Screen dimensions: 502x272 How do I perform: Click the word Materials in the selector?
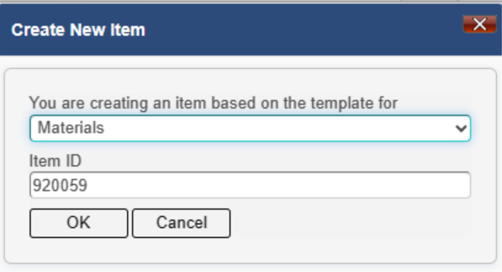[x=71, y=128]
